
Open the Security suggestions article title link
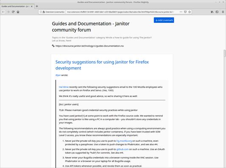(102, 65)
